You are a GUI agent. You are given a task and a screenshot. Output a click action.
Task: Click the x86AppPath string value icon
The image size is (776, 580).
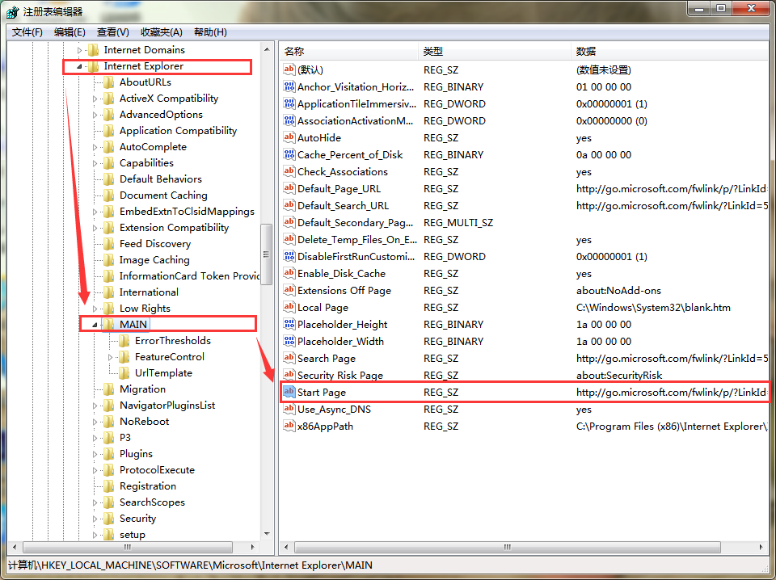click(x=289, y=426)
